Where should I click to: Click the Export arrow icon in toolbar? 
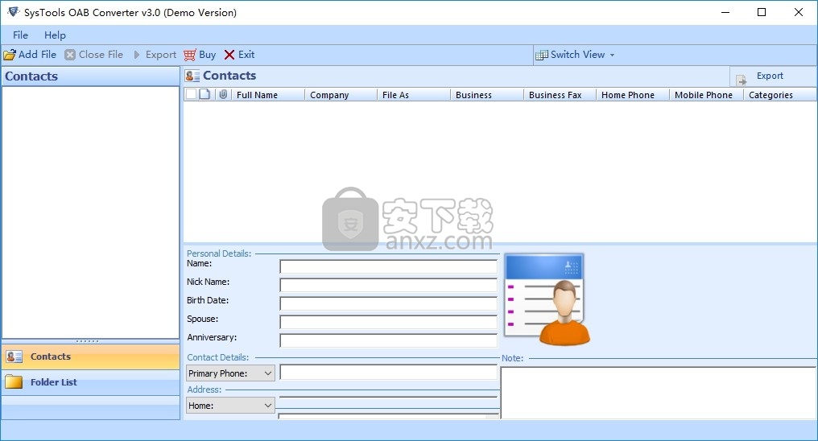pos(137,55)
